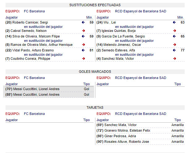Click red arrow beside Ramos de Oliveira Melo
The width and height of the screenshot is (193, 153).
coord(84,45)
